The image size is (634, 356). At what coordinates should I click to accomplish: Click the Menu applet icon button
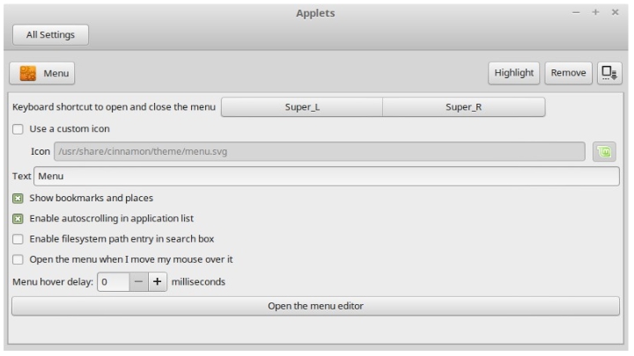(x=42, y=74)
